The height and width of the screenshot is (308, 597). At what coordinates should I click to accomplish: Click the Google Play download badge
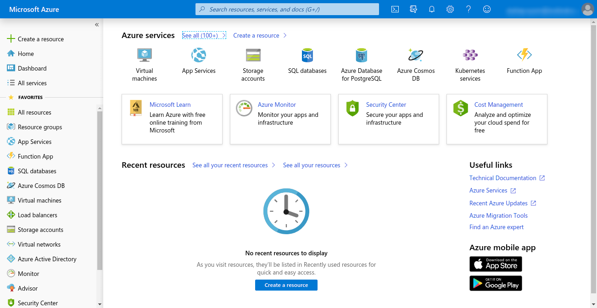[x=496, y=283]
